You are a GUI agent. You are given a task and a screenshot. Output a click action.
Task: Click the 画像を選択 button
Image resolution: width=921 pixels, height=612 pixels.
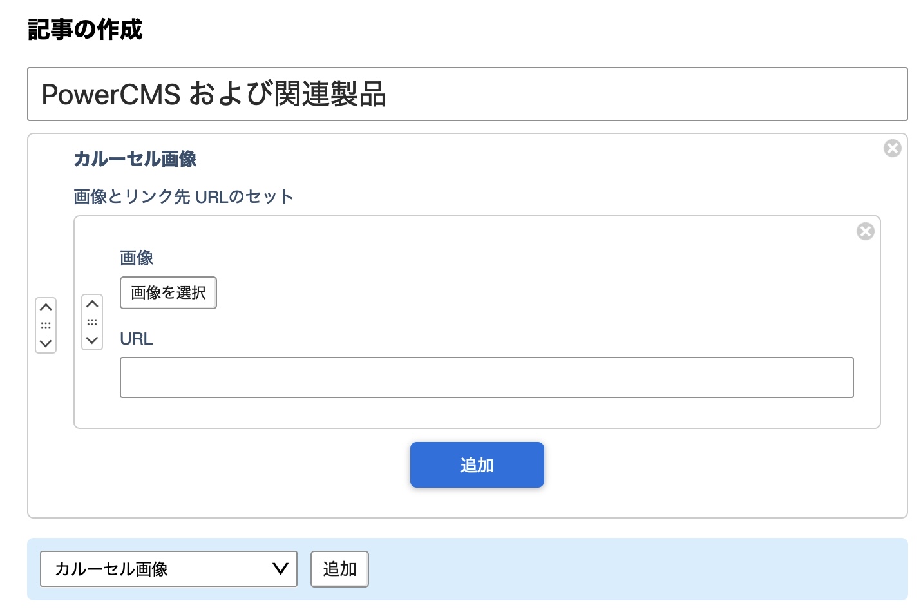tap(168, 293)
